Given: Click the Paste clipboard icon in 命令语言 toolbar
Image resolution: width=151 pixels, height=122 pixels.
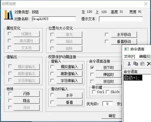Looking at the screenshot, I should [142, 64].
